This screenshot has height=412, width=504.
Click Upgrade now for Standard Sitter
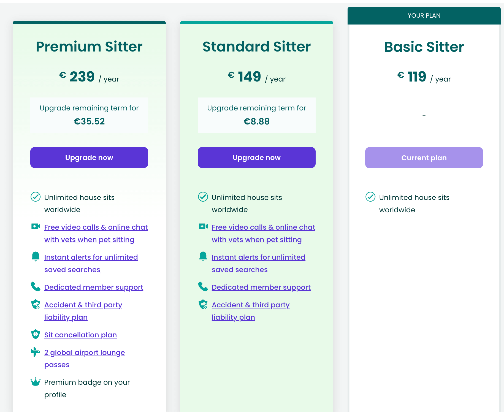257,158
